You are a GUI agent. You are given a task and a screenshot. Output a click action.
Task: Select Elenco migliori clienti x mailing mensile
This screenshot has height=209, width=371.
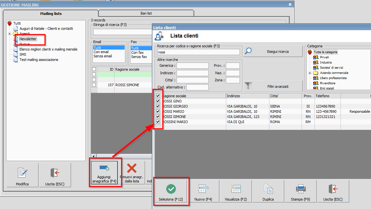pyautogui.click(x=48, y=49)
